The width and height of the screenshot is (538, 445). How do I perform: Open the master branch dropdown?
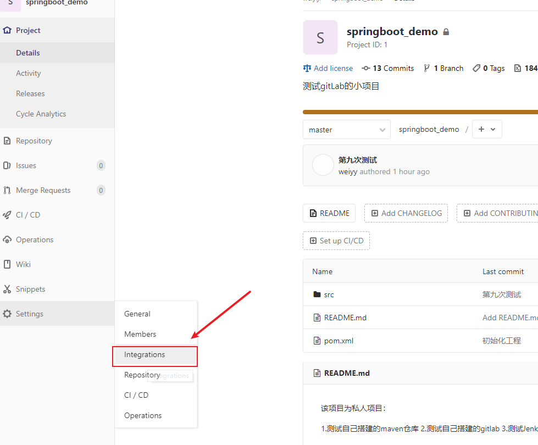pos(346,129)
